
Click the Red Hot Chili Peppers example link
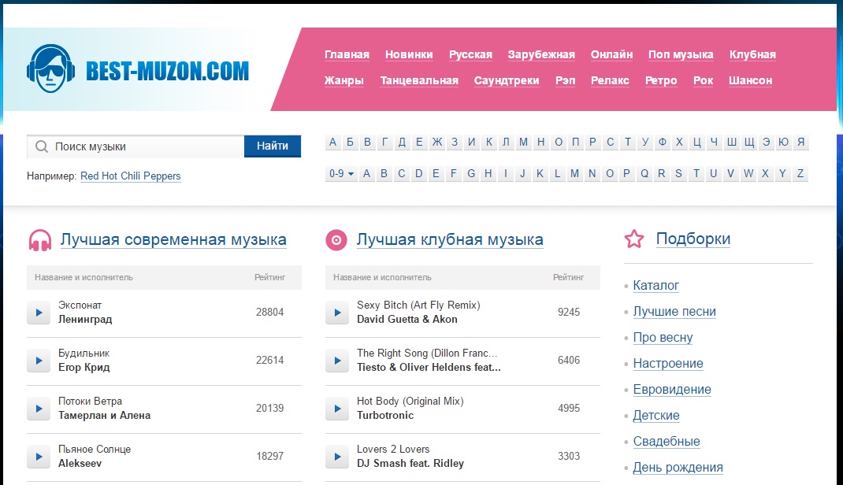coord(130,176)
